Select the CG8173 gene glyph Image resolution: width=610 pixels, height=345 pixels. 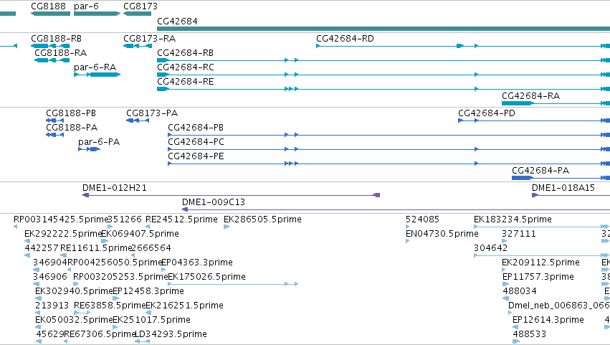(138, 14)
